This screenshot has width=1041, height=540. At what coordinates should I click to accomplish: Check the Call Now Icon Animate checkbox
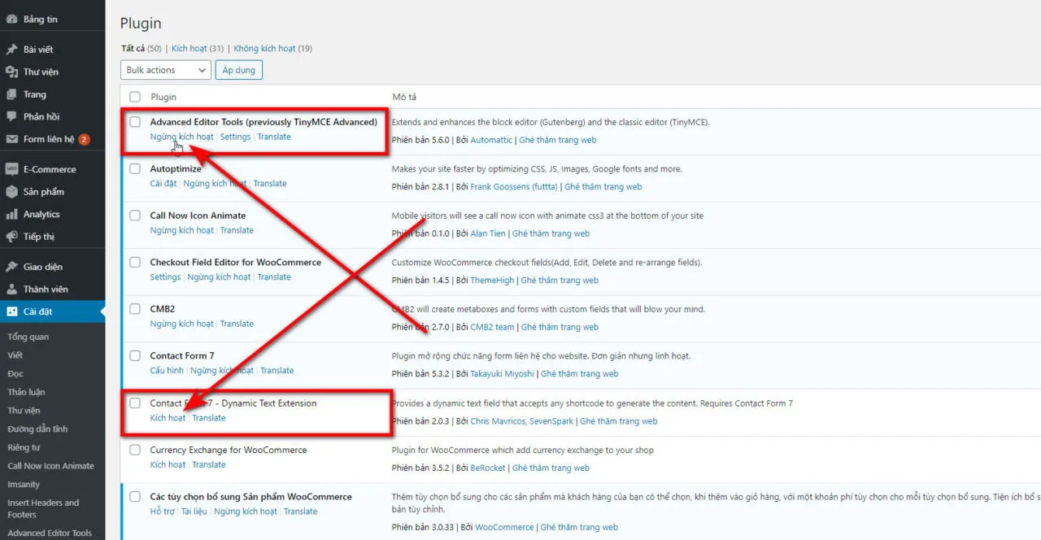click(x=135, y=216)
